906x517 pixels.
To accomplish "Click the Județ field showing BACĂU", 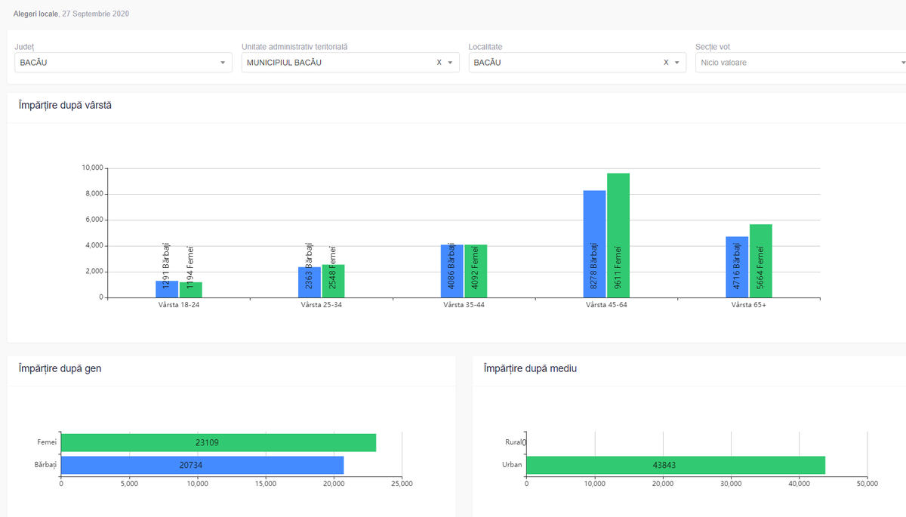I will (113, 63).
